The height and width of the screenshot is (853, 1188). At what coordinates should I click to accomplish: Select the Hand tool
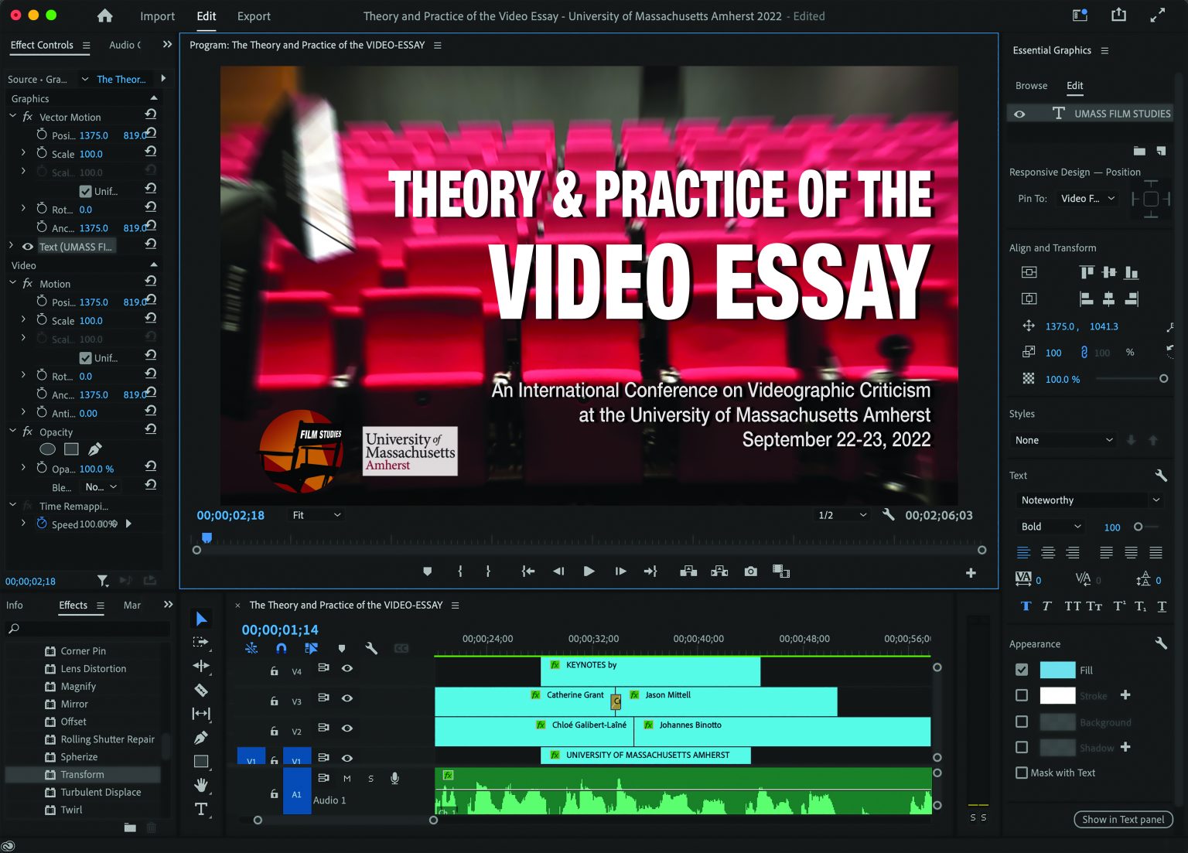pyautogui.click(x=201, y=785)
